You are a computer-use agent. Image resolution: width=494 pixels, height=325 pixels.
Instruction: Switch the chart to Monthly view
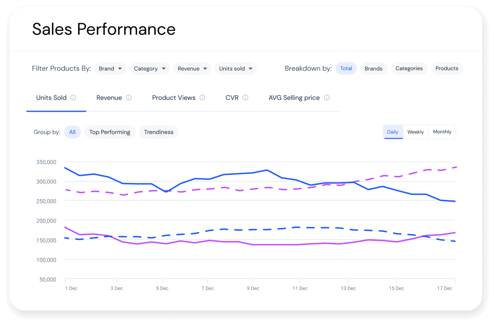pos(442,132)
